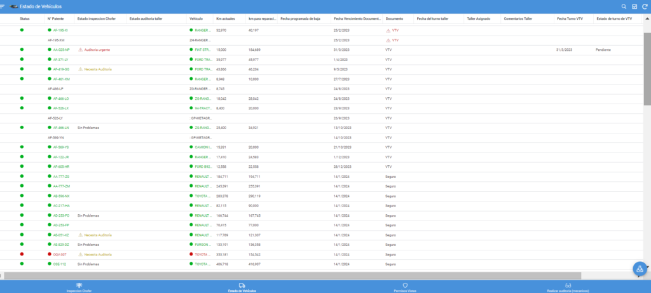Open the Inspeccion Chofer tab

[79, 287]
